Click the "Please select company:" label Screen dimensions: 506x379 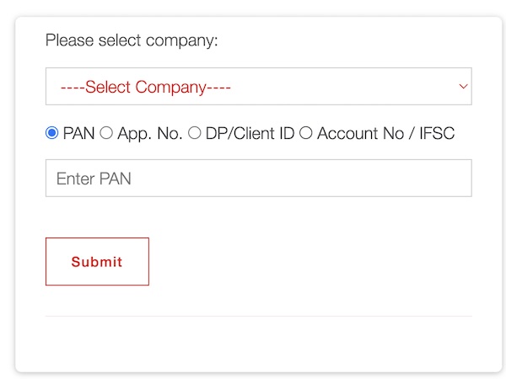point(132,40)
